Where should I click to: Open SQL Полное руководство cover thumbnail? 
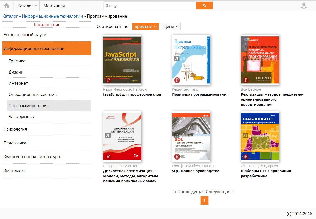(191, 136)
